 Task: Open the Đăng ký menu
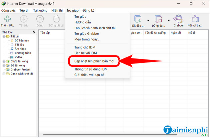[88, 10]
